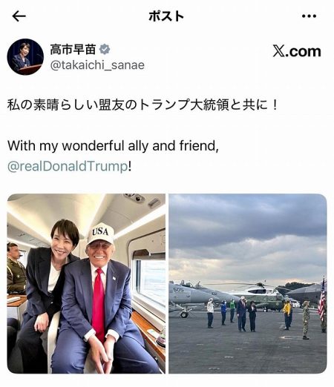Select the Japanese post text line
The height and width of the screenshot is (387, 334).
(x=143, y=105)
